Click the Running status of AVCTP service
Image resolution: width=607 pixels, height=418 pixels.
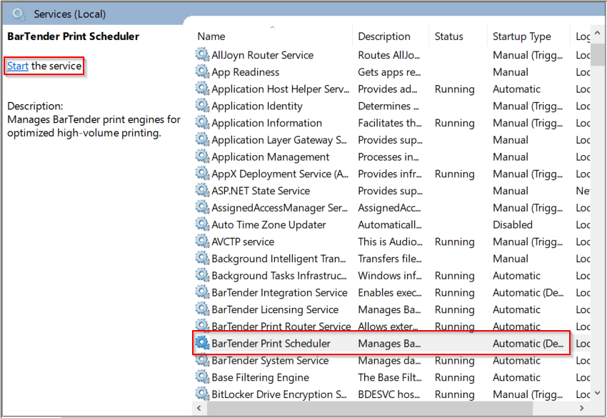(454, 242)
